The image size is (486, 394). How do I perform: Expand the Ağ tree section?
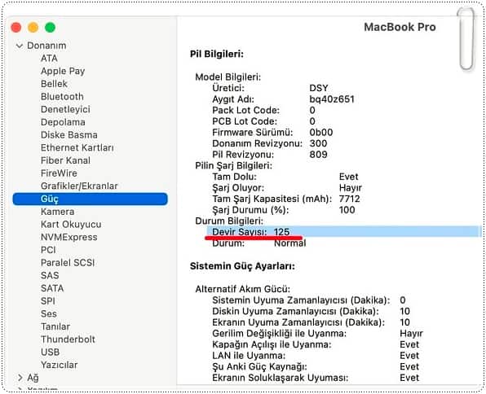(x=20, y=378)
